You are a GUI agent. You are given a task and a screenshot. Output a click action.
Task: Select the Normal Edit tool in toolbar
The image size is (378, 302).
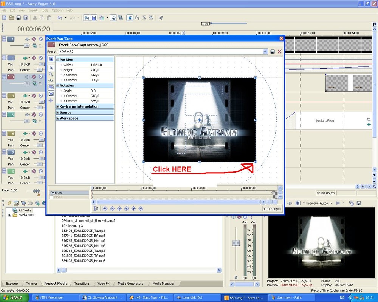(130, 18)
